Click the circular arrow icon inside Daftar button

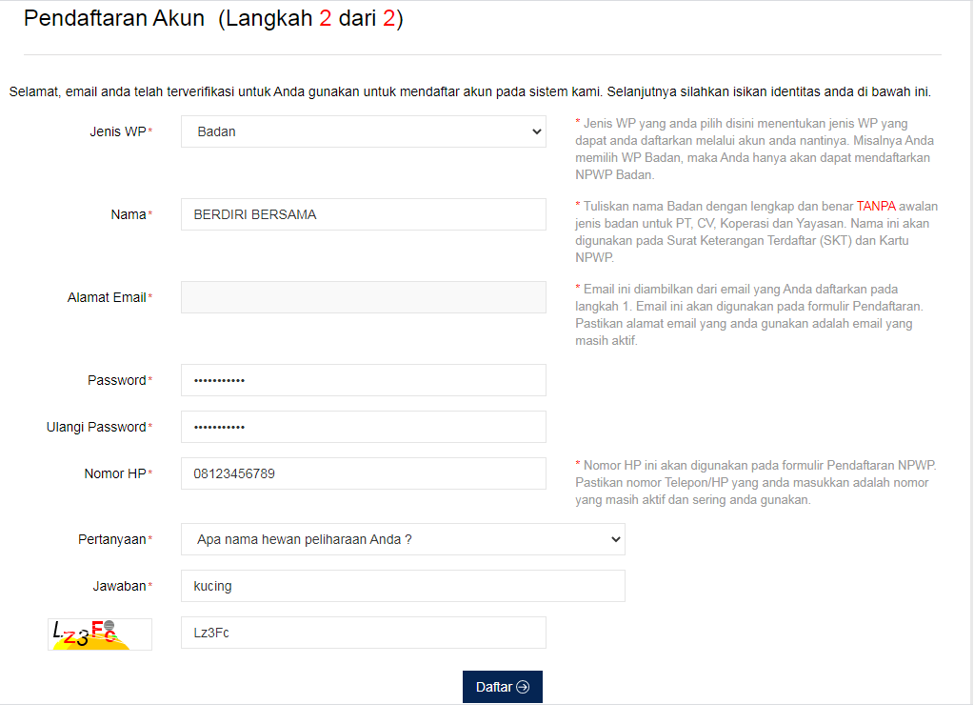(524, 686)
